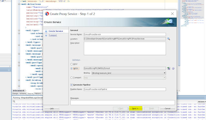Click the WSDL path input field
The width and height of the screenshot is (206, 120).
125,68
